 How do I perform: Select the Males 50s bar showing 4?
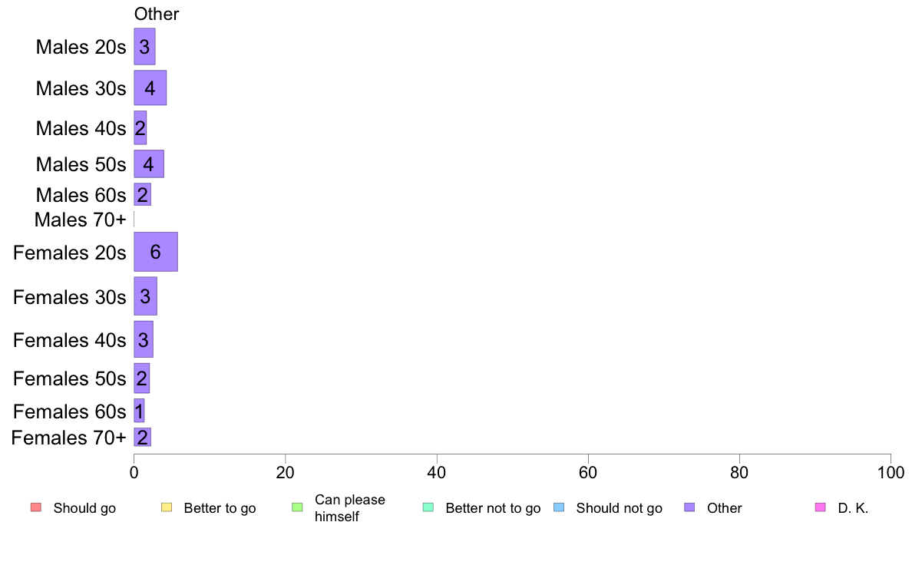tap(149, 164)
